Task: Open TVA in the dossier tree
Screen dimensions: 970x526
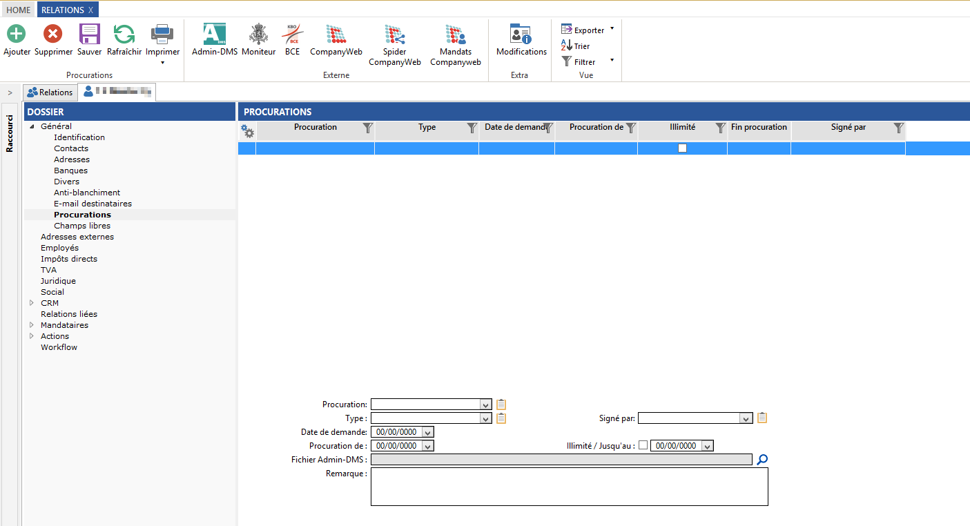Action: click(48, 270)
